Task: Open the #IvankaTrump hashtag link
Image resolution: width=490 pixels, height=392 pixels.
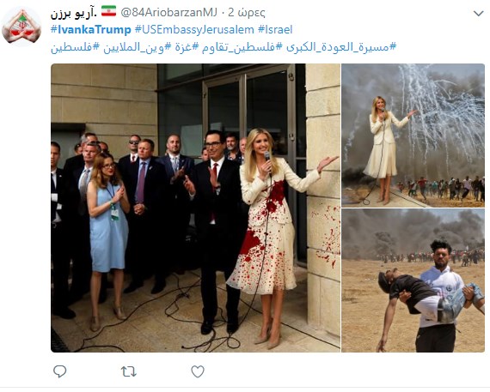Action: point(90,30)
